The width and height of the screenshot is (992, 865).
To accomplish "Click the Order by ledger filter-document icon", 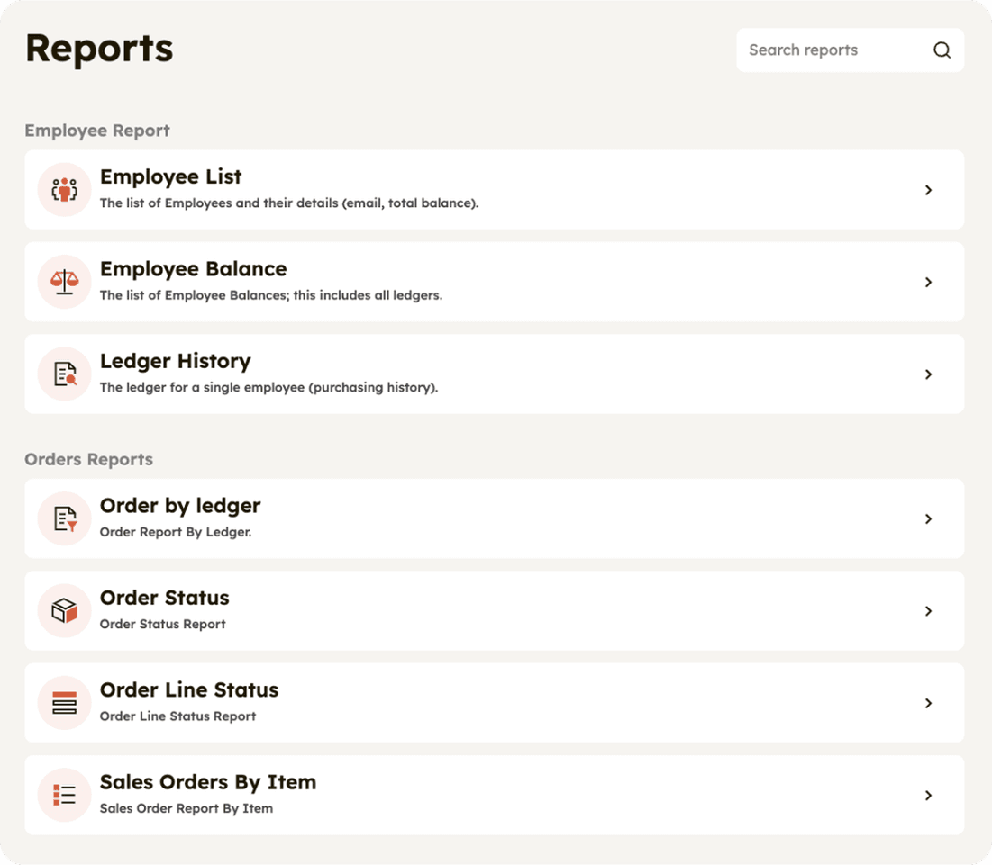I will pos(63,518).
